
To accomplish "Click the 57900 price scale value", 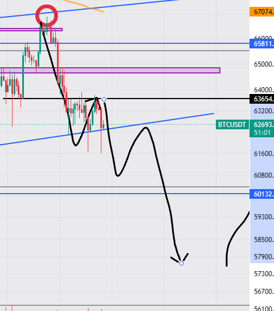I will (264, 257).
